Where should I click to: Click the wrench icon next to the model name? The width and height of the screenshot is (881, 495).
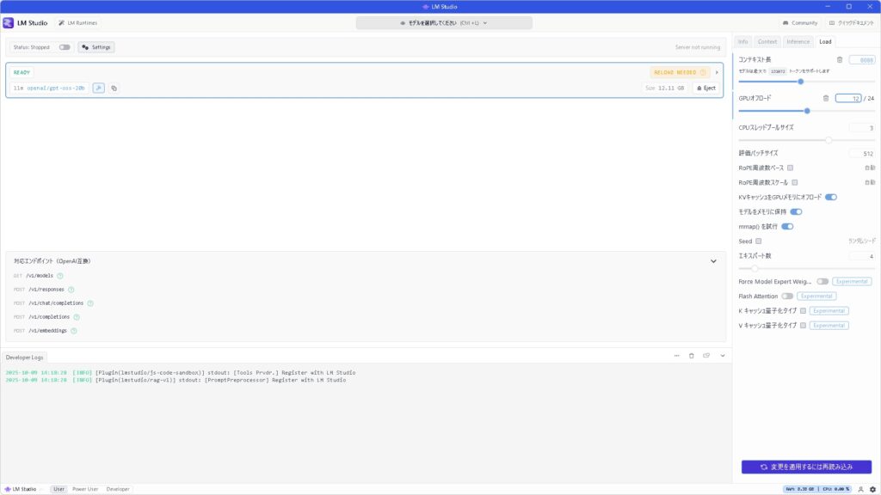(x=99, y=88)
